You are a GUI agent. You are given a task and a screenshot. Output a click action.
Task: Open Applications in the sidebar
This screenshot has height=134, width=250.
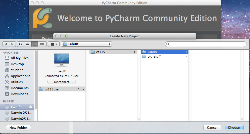(x=20, y=76)
